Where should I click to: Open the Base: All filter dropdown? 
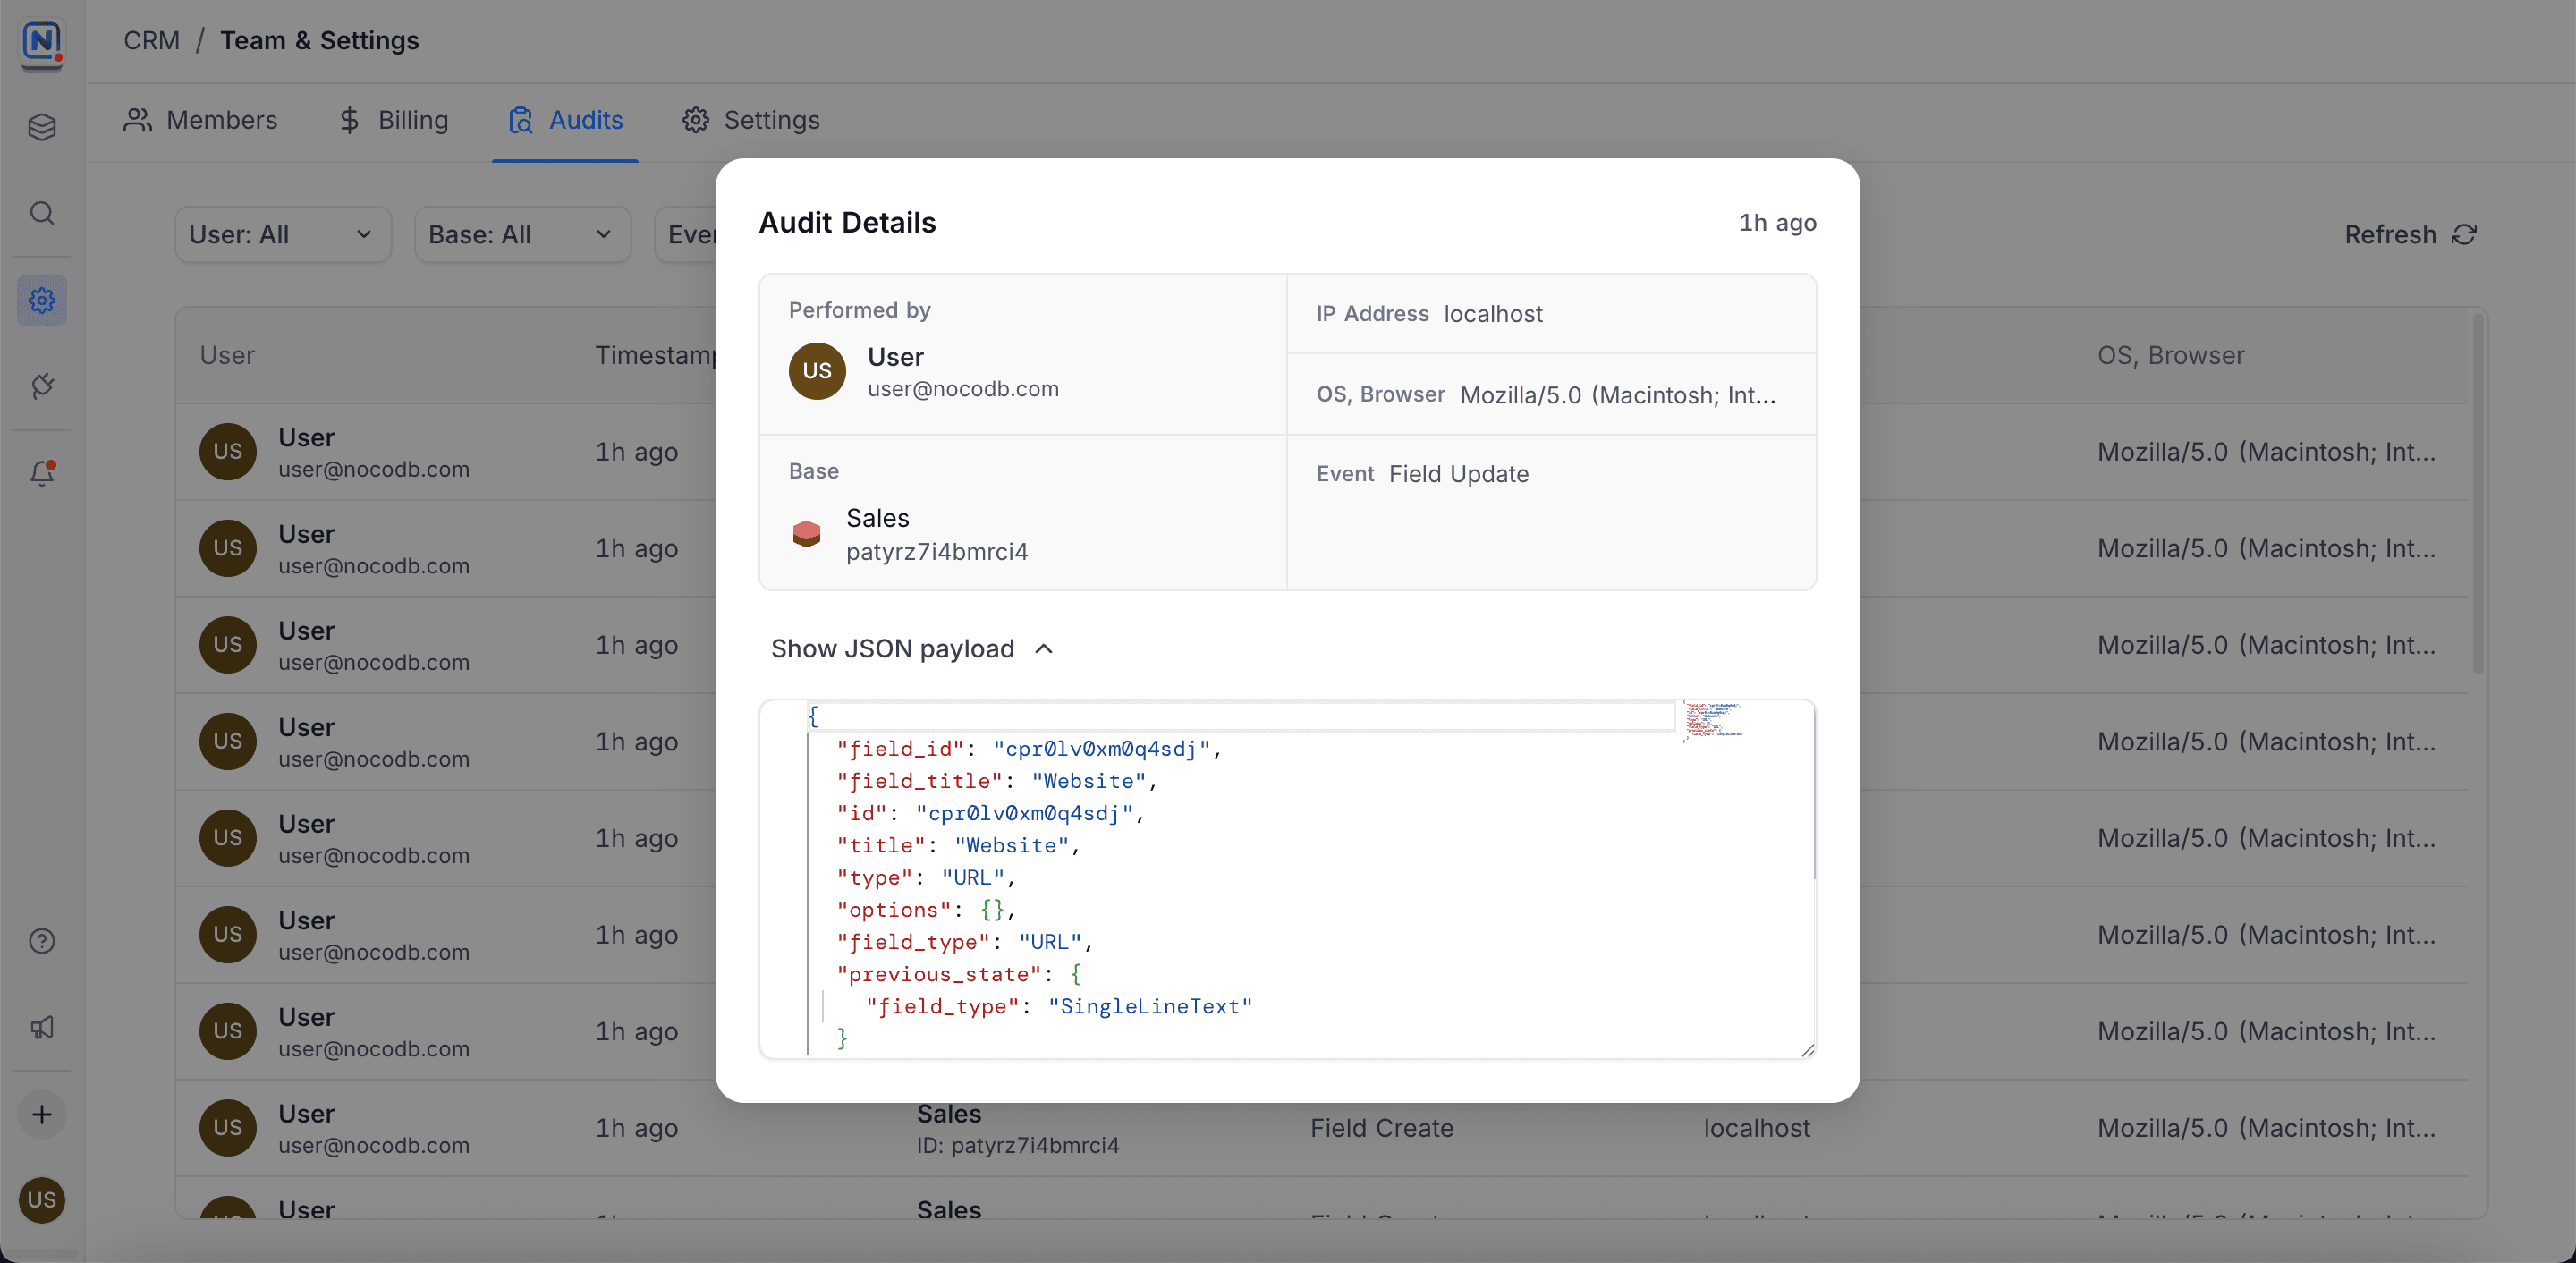pos(522,235)
